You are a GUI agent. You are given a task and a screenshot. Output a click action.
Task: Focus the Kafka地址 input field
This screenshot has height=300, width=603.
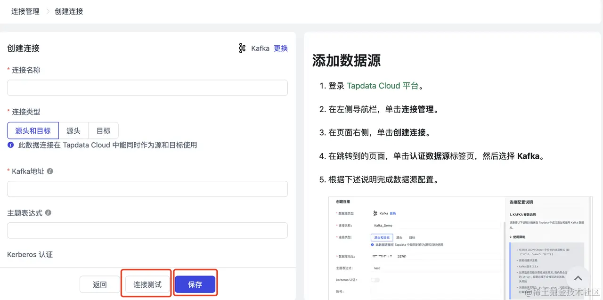(x=147, y=189)
